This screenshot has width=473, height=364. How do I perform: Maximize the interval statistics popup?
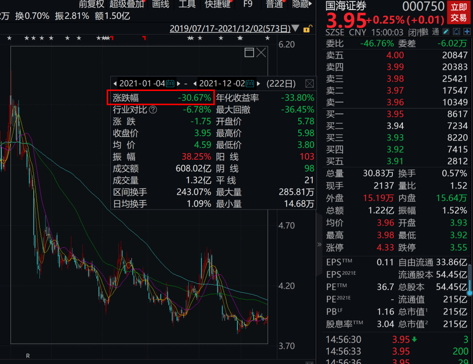(249, 52)
